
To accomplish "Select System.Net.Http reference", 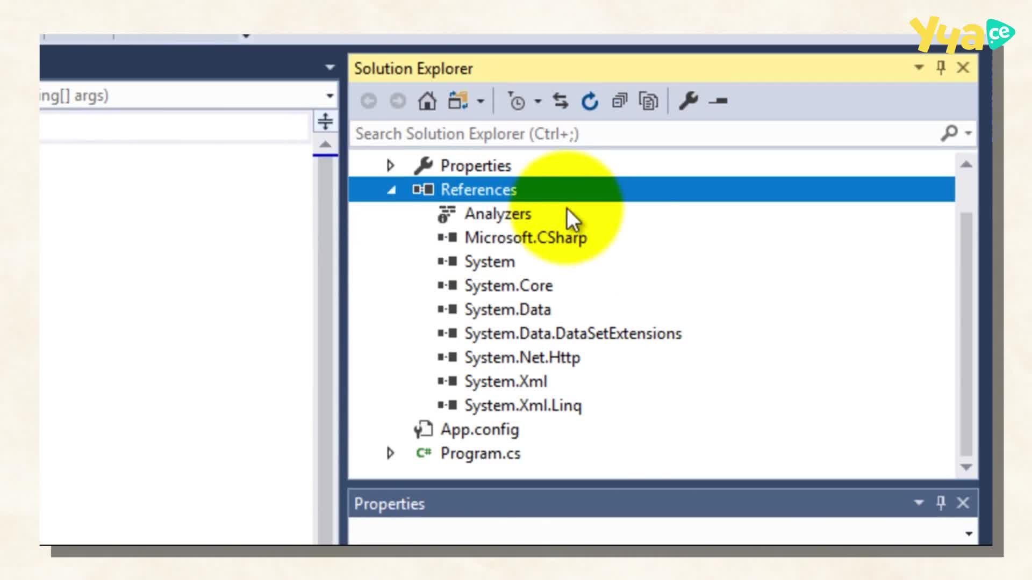I will (522, 358).
